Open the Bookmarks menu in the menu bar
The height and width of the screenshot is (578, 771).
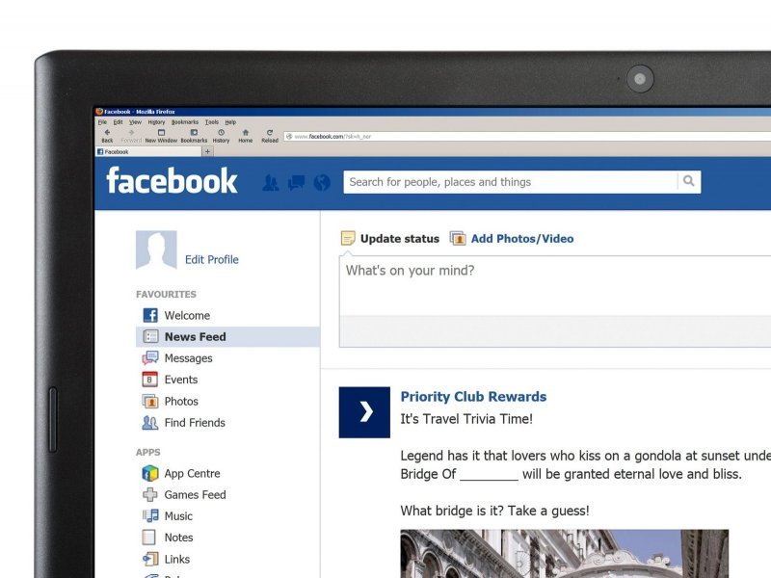click(x=185, y=122)
